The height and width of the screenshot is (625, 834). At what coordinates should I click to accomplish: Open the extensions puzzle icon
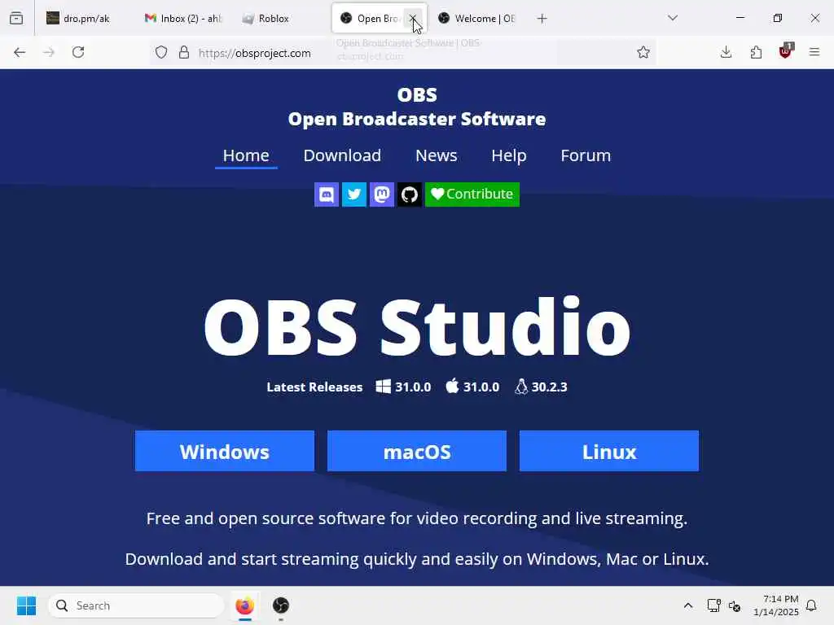coord(756,52)
